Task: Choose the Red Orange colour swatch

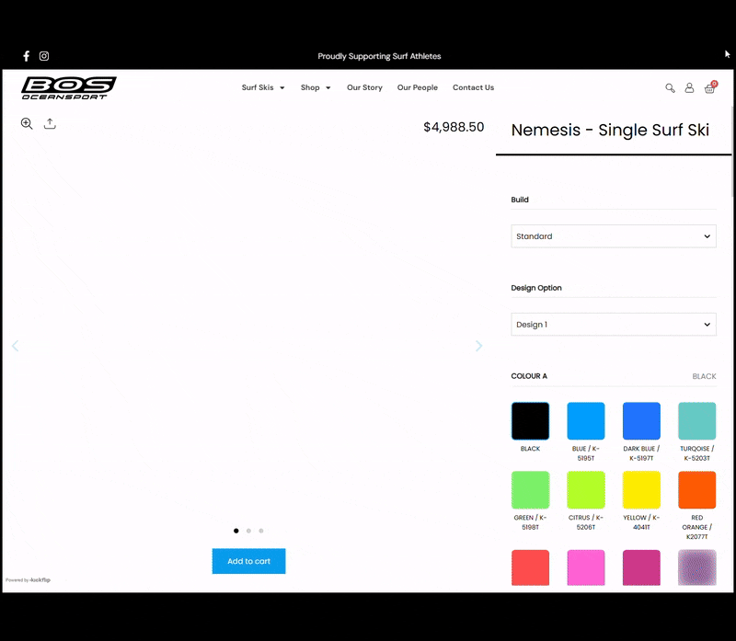Action: pos(696,490)
